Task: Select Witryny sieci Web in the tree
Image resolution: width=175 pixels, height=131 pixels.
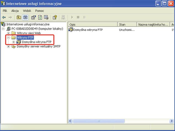Action: [29, 33]
